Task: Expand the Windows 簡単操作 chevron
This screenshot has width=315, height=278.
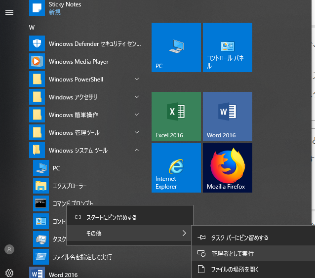Action: point(137,115)
